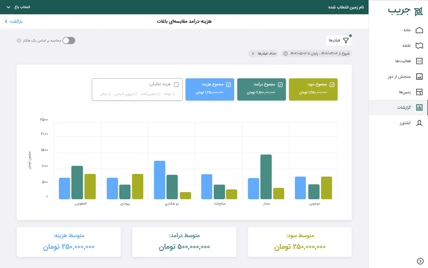This screenshot has height=268, width=428.
Task: Click the Back (بازگشت) link
Action: [14, 21]
